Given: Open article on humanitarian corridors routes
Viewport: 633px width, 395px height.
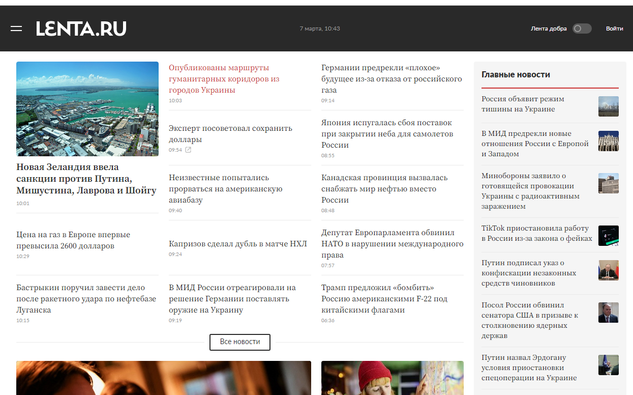Looking at the screenshot, I should point(224,79).
